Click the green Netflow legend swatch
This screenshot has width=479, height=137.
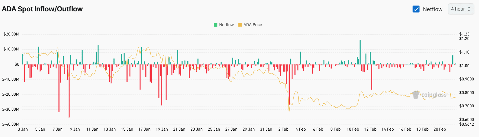coord(215,25)
